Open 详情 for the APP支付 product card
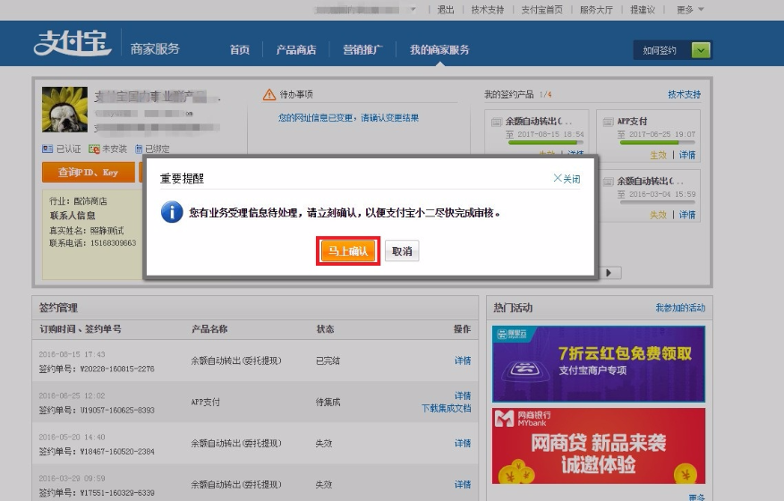The width and height of the screenshot is (784, 501). 687,155
